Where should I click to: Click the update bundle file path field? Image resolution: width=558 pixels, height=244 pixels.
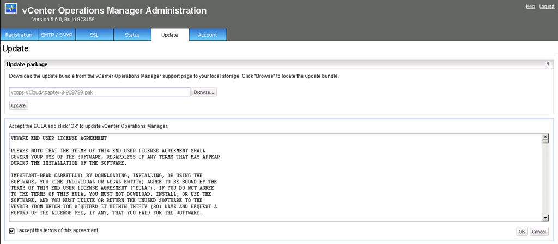[x=100, y=92]
